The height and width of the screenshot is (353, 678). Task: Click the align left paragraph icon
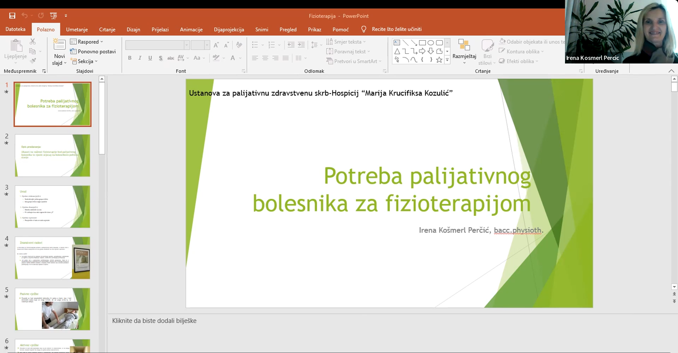255,58
